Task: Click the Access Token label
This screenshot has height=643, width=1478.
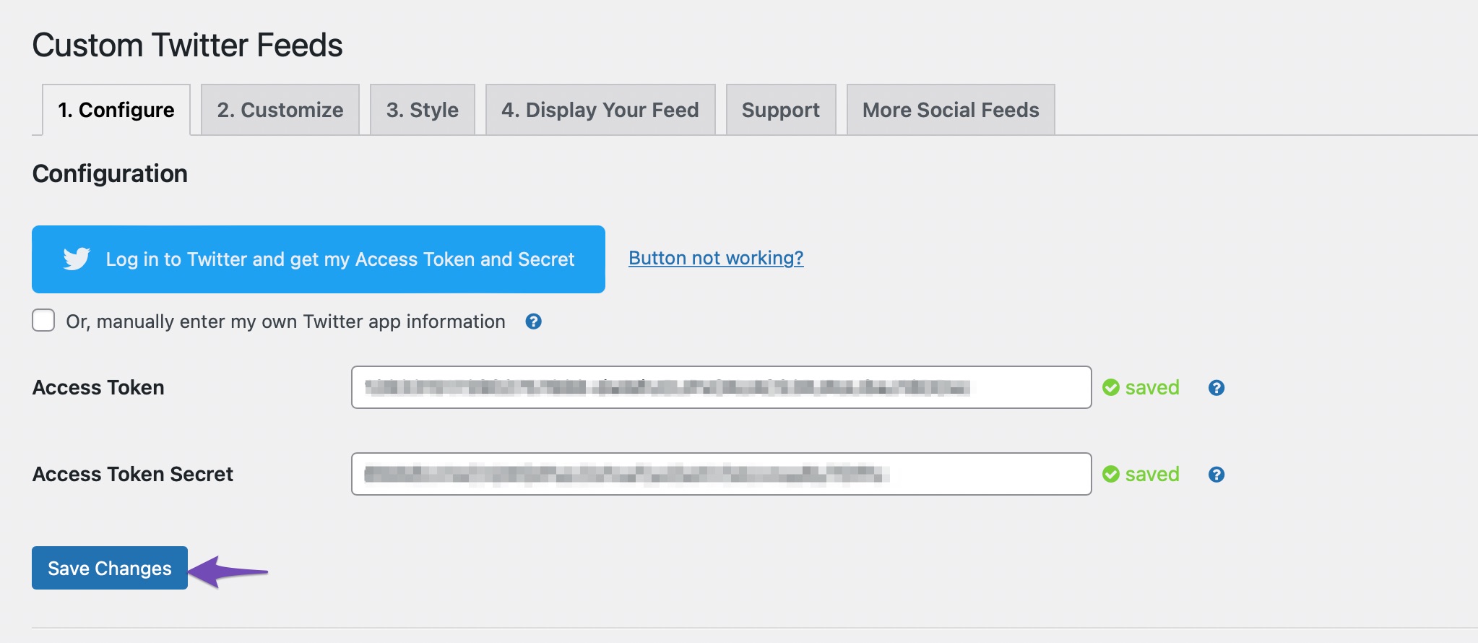Action: [98, 387]
